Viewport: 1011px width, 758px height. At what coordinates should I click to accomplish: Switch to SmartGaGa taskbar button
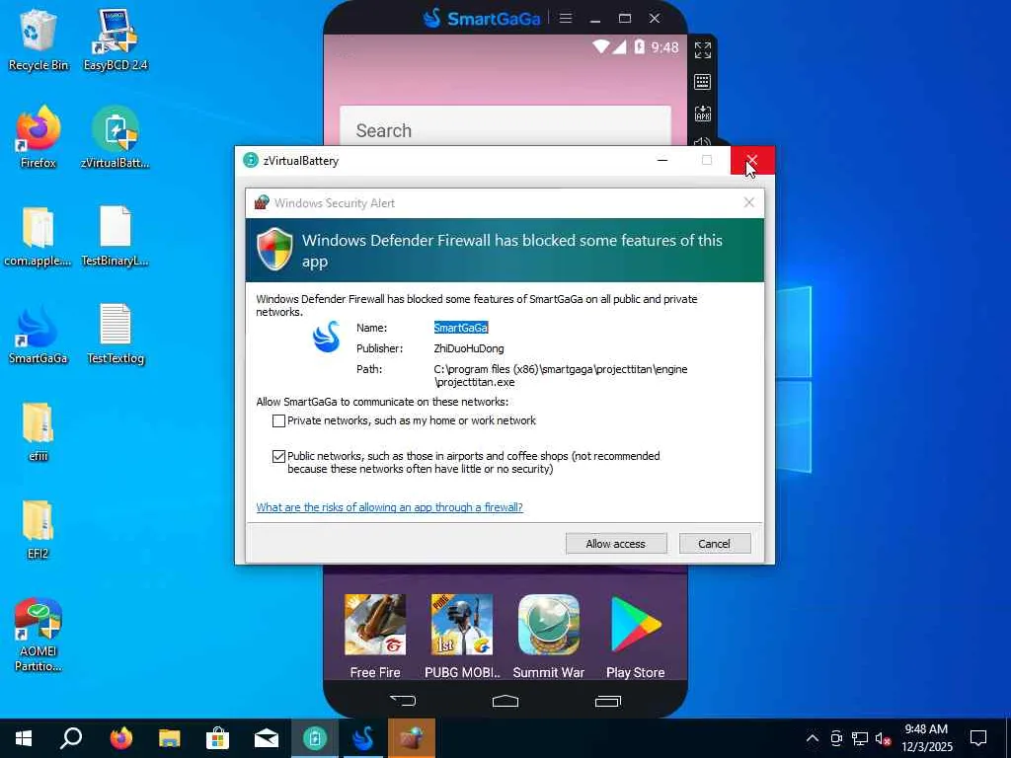(363, 738)
